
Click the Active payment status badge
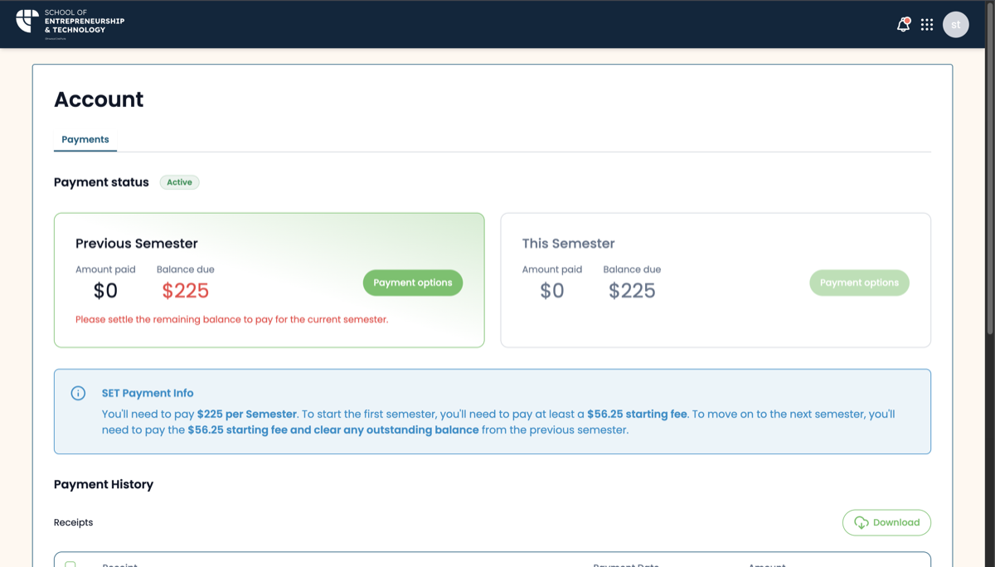(x=179, y=182)
